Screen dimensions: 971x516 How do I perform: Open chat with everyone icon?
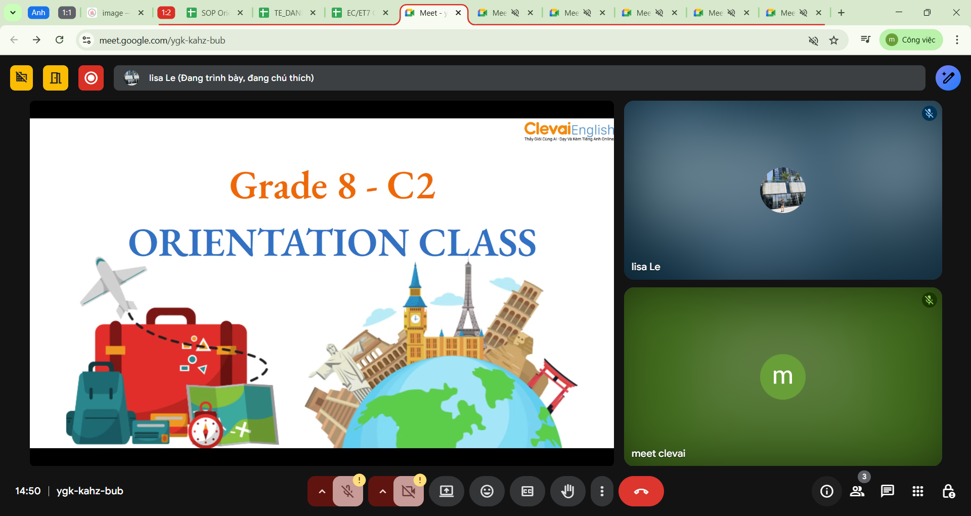(888, 491)
